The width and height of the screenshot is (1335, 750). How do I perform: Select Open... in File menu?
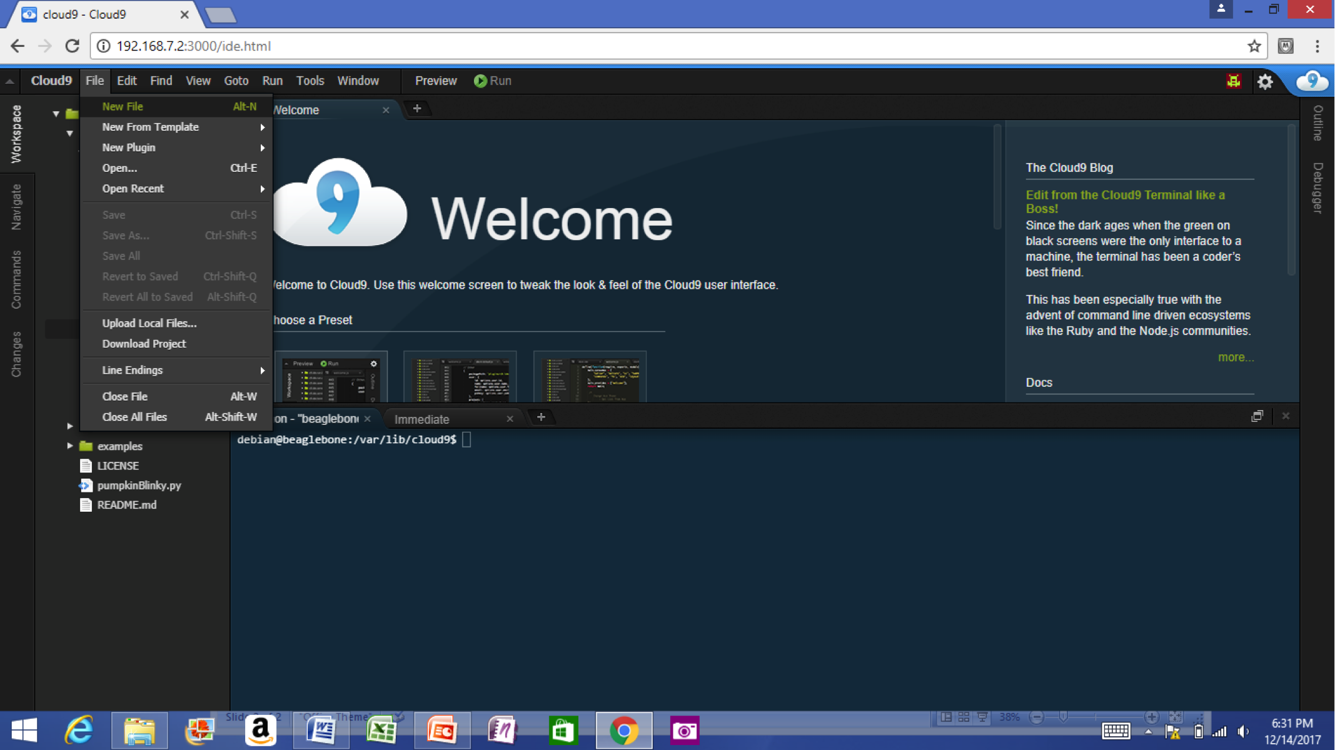pyautogui.click(x=176, y=168)
